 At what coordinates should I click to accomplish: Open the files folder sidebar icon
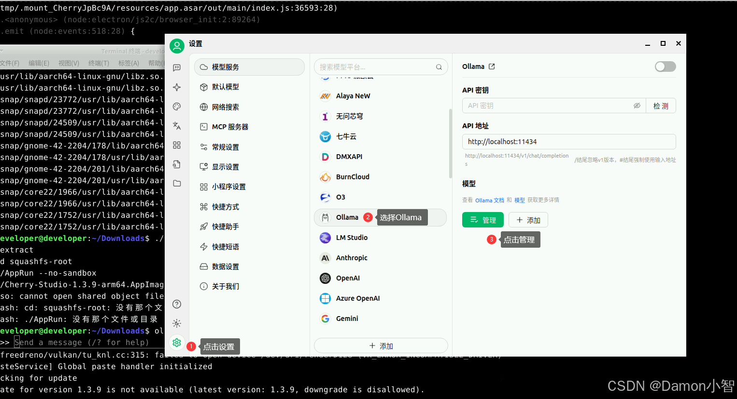[x=177, y=183]
